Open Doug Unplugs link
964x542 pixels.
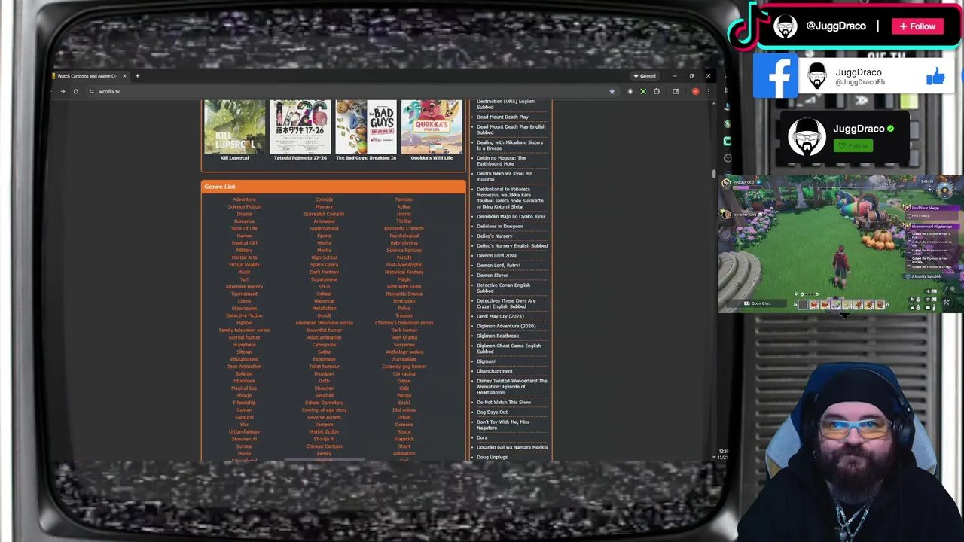click(492, 457)
